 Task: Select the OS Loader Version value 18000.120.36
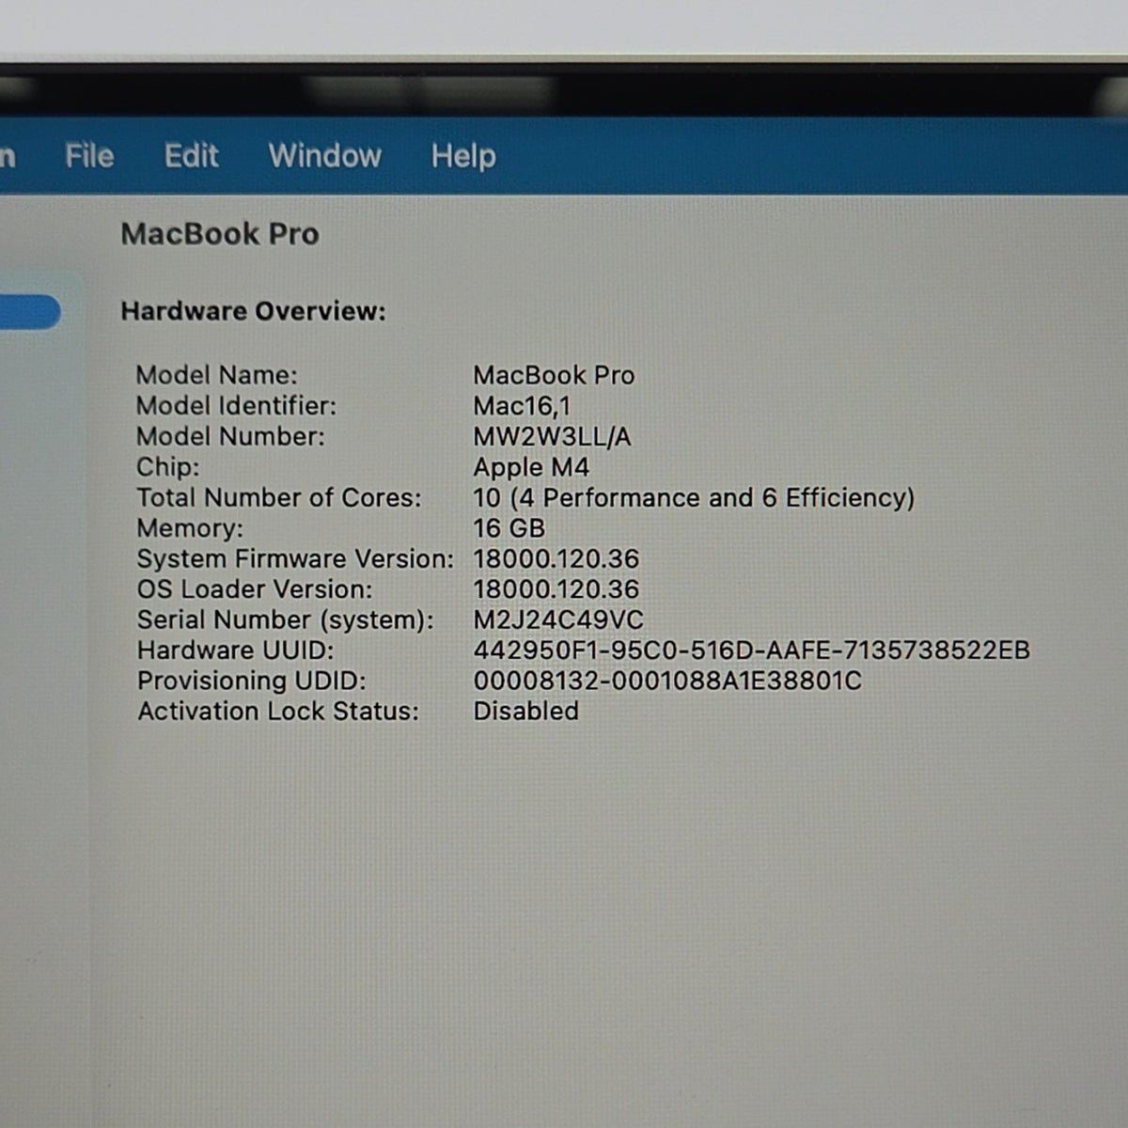pos(556,589)
